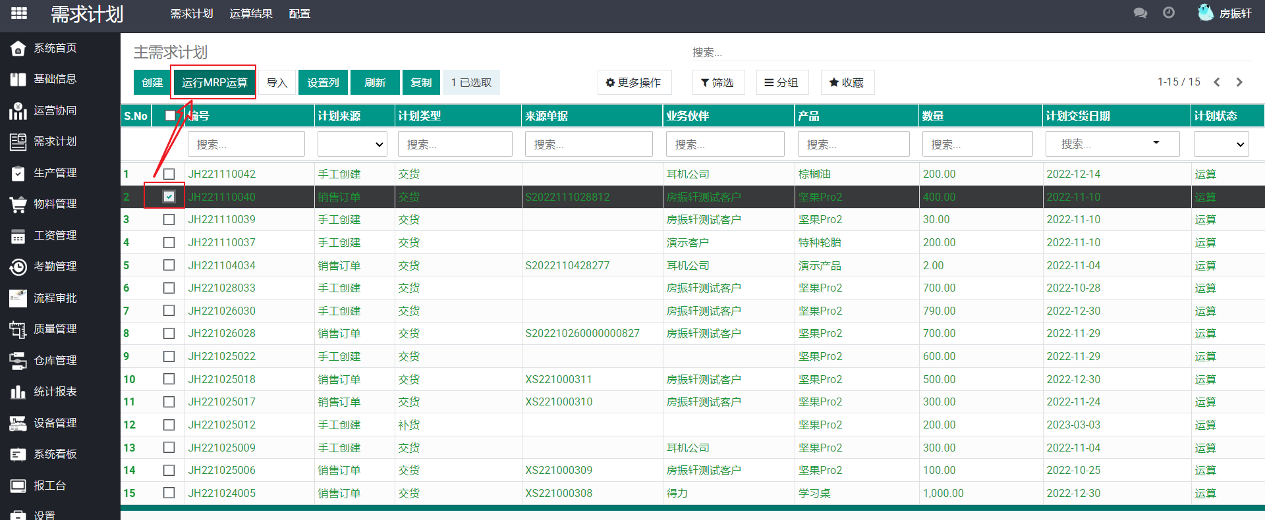1265x520 pixels.
Task: Expand the 计划来源 filter dropdown
Action: coord(352,144)
